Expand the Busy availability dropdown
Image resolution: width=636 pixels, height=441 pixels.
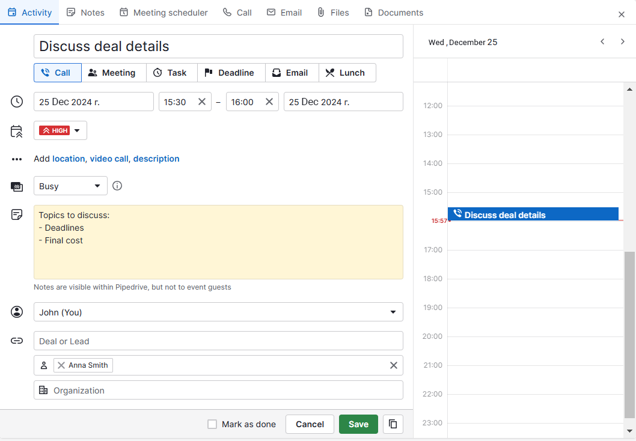70,186
